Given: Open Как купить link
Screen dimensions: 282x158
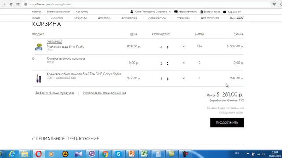Looking at the screenshot, I should pos(82,12).
